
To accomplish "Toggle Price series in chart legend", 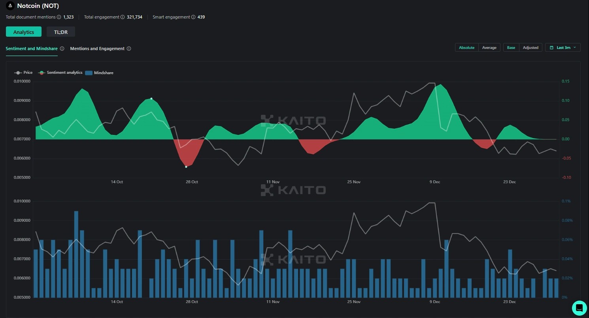I will point(23,73).
